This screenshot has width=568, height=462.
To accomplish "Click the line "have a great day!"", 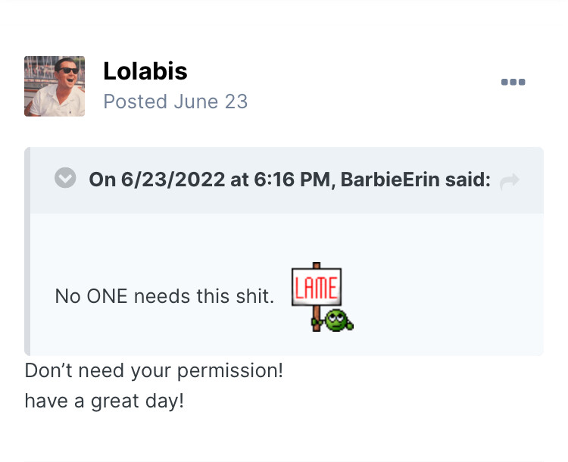I will tap(105, 400).
